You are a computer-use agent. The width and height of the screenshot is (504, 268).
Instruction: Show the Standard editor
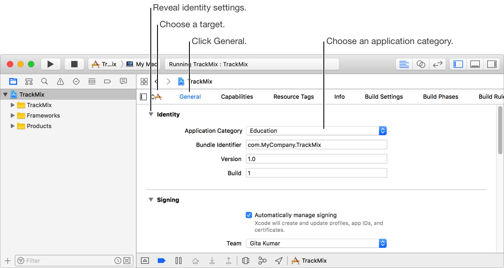[404, 64]
